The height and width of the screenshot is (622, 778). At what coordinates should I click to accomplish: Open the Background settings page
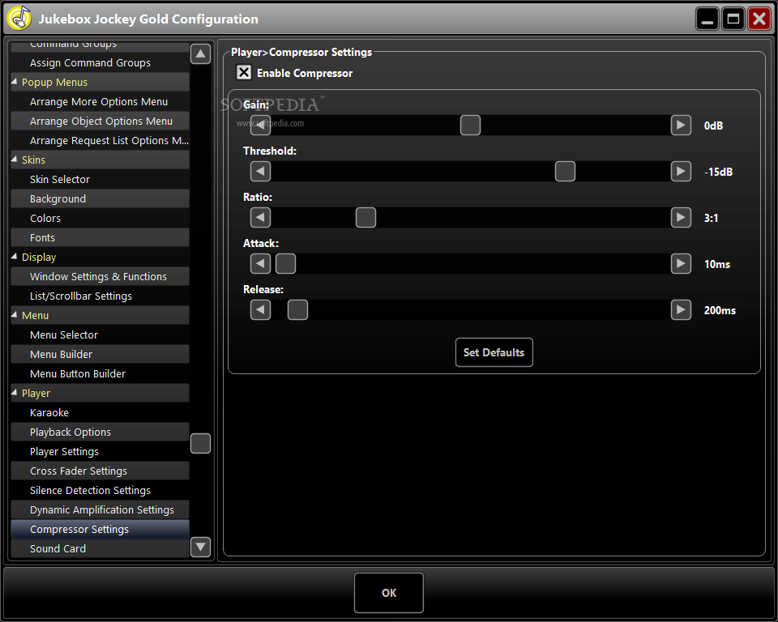[x=100, y=198]
